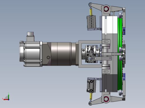
Task: Click the lower red-ringed pivot bearing
Action: (x=106, y=99)
